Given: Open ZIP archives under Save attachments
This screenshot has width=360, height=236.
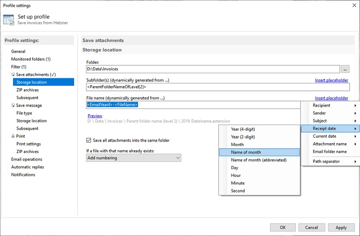Looking at the screenshot, I should pyautogui.click(x=28, y=90).
